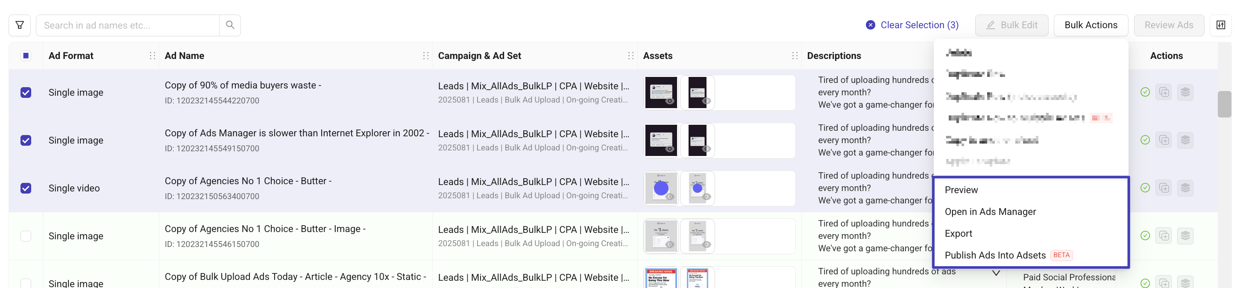The width and height of the screenshot is (1243, 288).
Task: Focus the ad names search field
Action: point(128,25)
